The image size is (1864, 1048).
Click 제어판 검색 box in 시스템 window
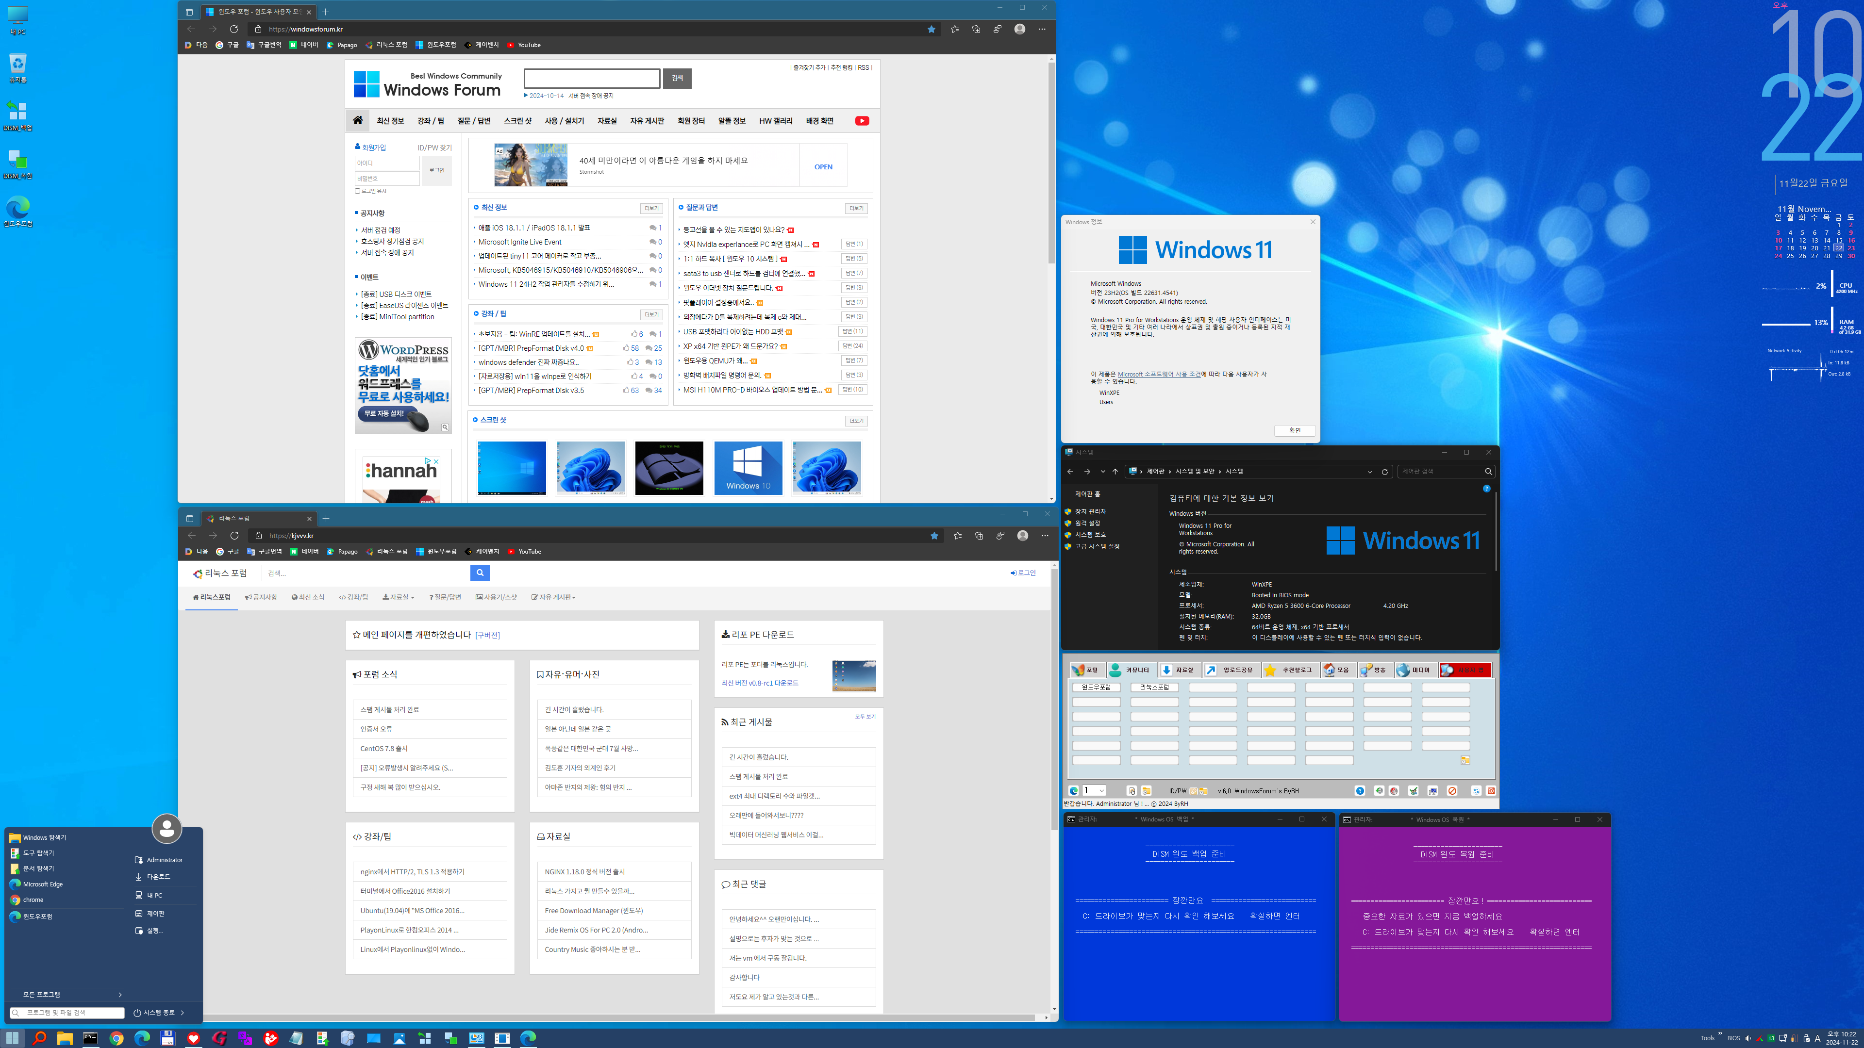pos(1446,472)
